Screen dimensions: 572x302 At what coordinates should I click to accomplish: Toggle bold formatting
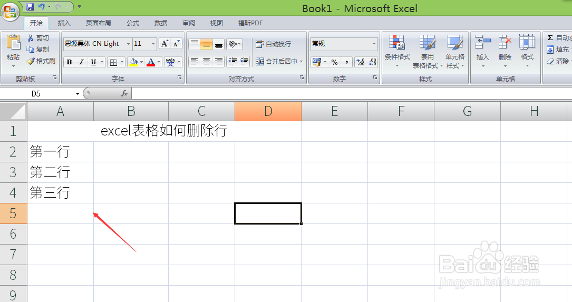pos(69,62)
